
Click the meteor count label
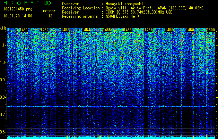[x=49, y=11]
